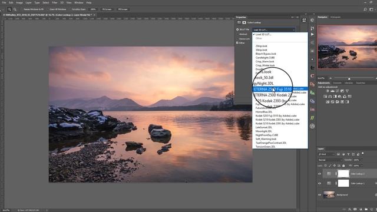Select the Background layer thumbnail
Screen dimensions: 377x212
pyautogui.click(x=329, y=194)
